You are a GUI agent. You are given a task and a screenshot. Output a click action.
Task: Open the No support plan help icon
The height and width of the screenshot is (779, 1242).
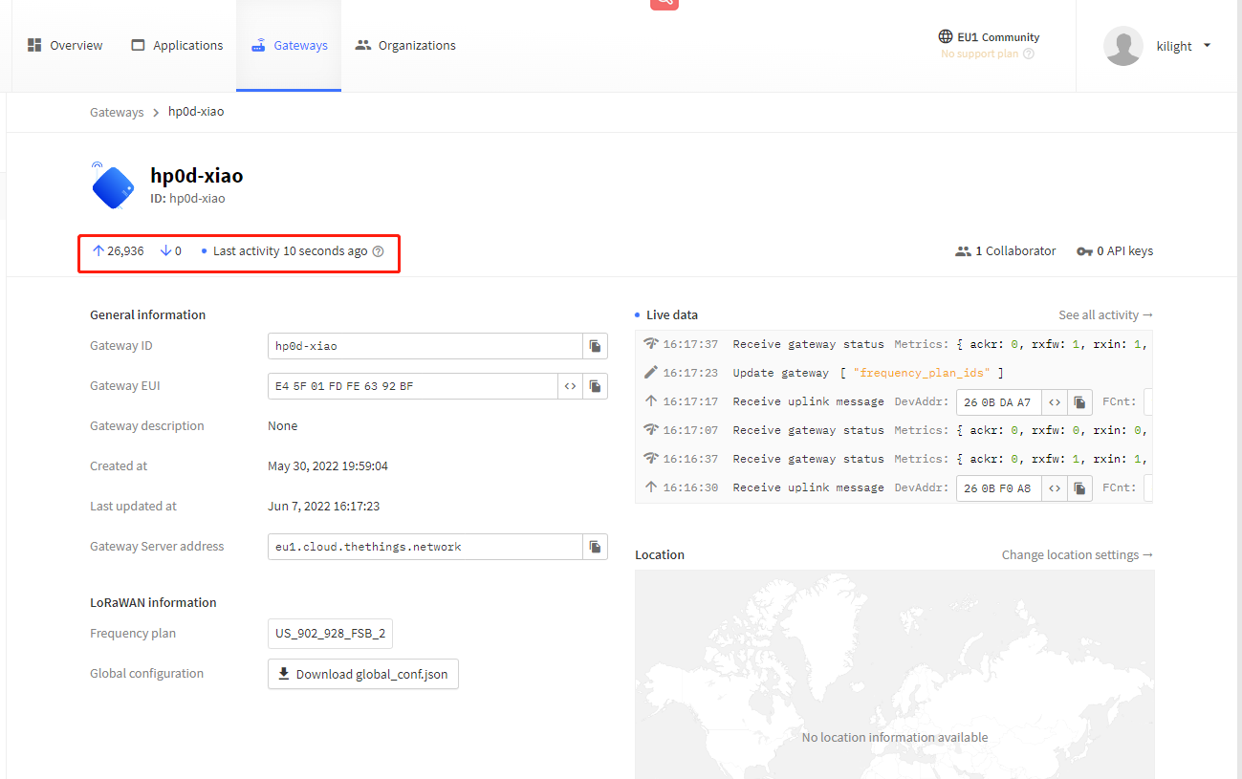tap(1029, 54)
